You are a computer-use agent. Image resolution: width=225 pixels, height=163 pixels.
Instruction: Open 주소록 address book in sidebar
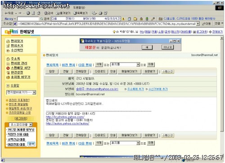(x=15, y=59)
